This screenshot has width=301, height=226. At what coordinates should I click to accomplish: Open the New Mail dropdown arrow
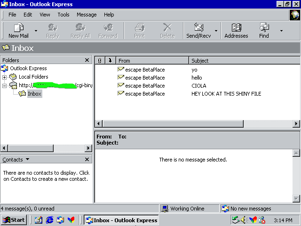(37, 31)
